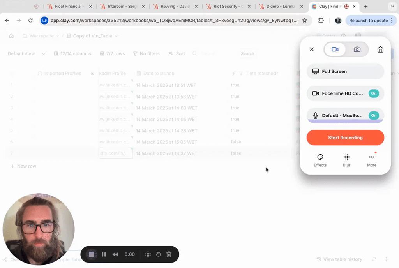Screen dimensions: 399x268
Task: Open the More options menu
Action: click(372, 160)
